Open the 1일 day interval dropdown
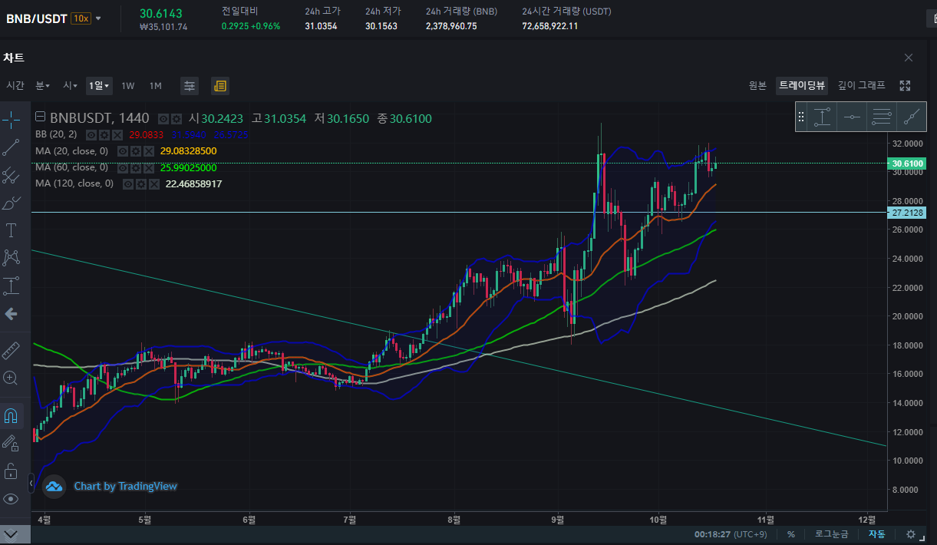The height and width of the screenshot is (545, 937). click(x=99, y=85)
